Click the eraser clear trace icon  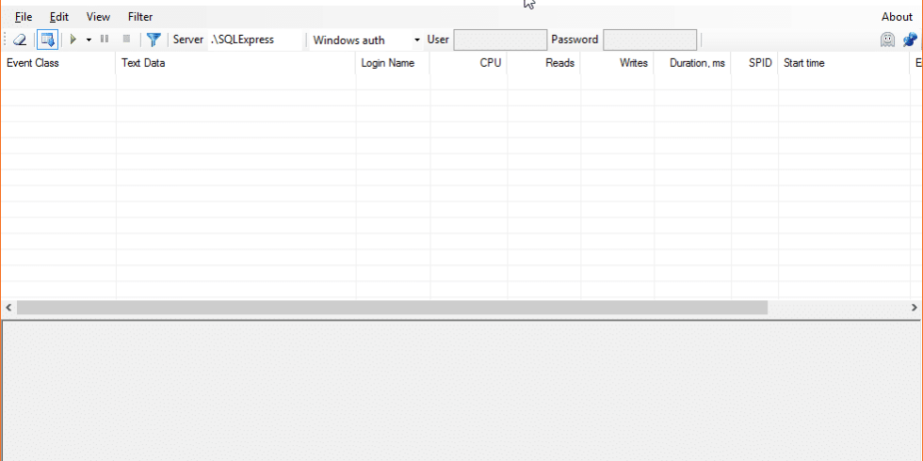point(19,40)
